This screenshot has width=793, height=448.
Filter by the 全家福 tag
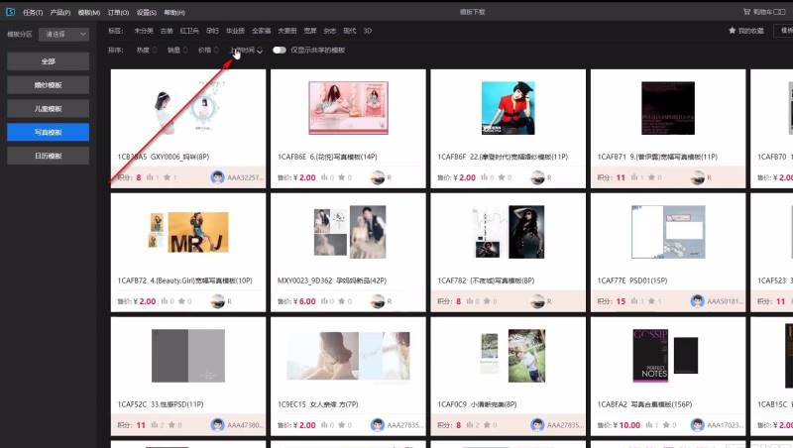point(261,31)
